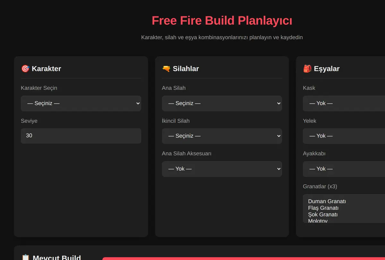Click the backpack icon beside Eşyalar heading
This screenshot has width=385, height=260.
(x=307, y=69)
